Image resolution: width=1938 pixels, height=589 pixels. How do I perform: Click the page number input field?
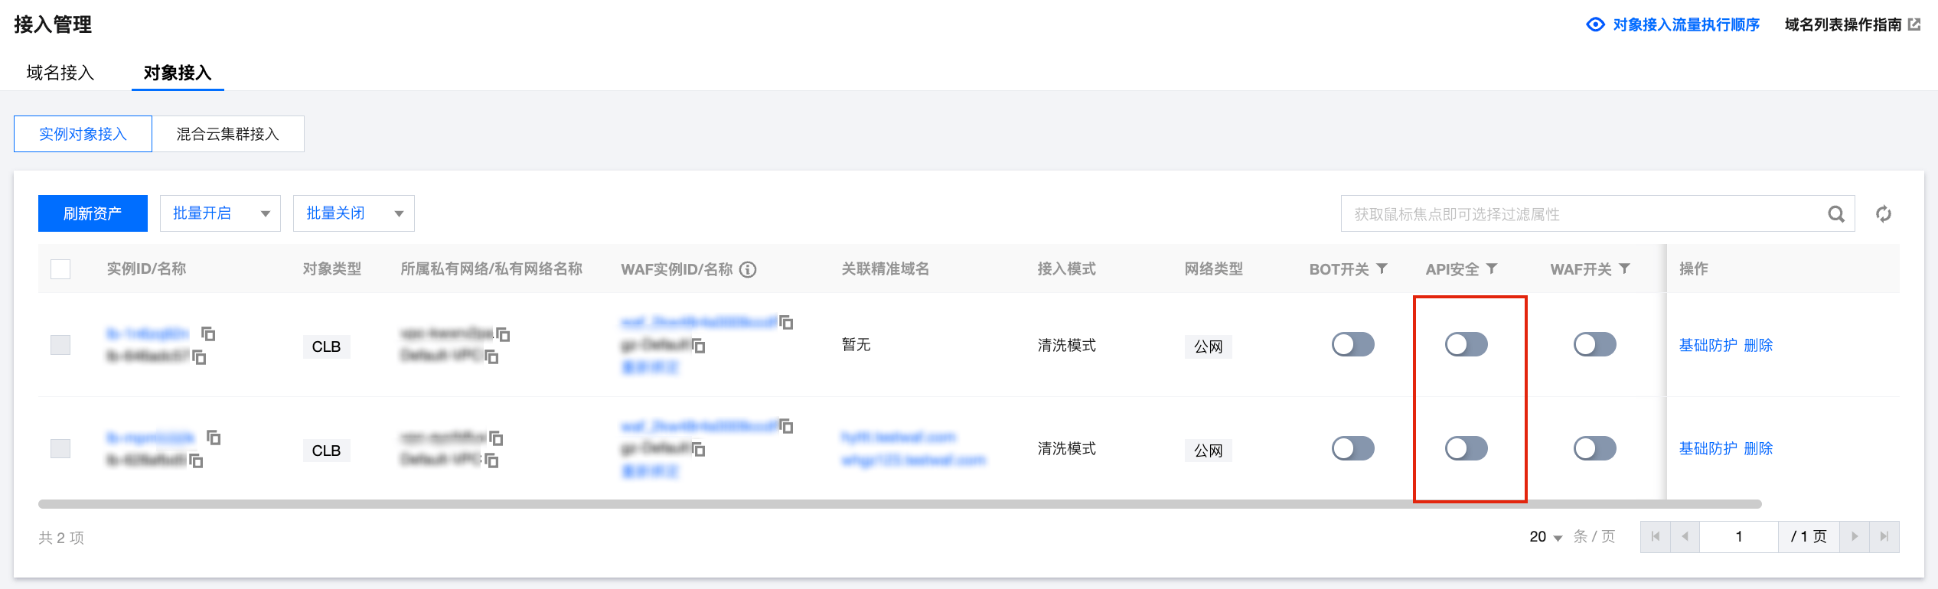coord(1739,537)
